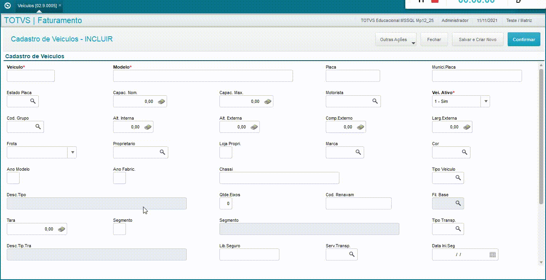Open Cod. Grupo search magnifier
This screenshot has height=280, width=546.
click(x=38, y=127)
